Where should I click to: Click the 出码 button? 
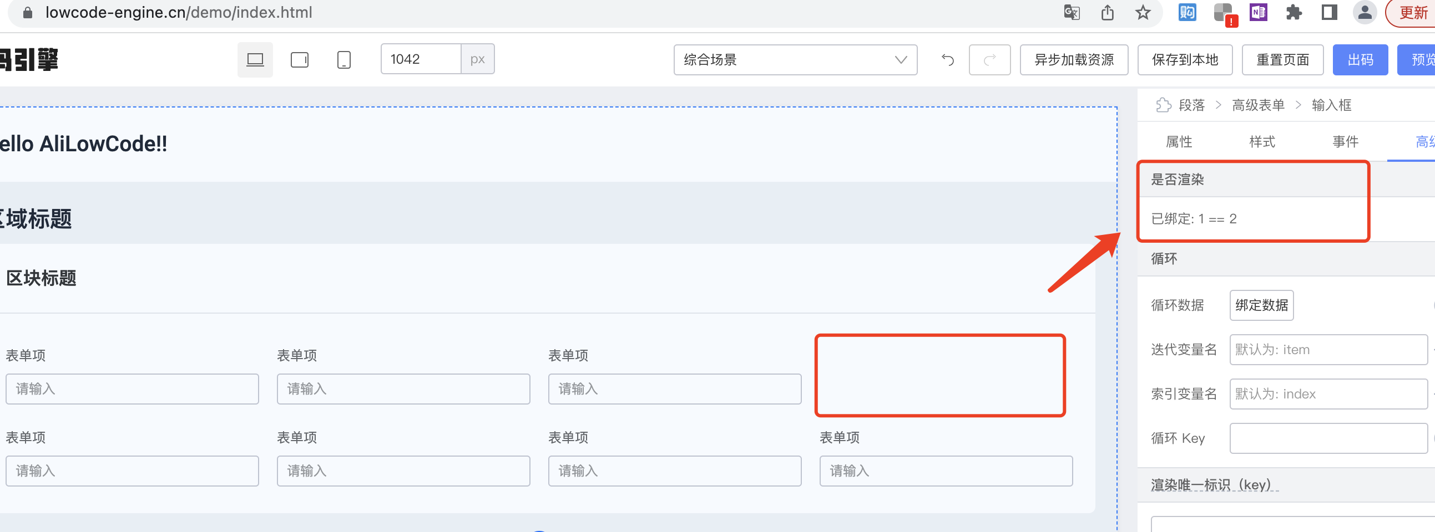click(1360, 59)
